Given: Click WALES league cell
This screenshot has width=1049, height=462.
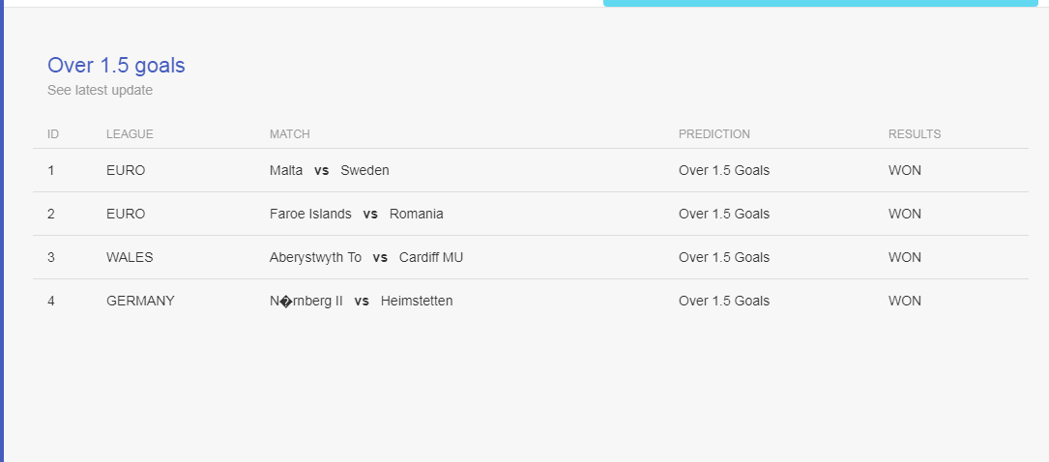Looking at the screenshot, I should (x=130, y=257).
